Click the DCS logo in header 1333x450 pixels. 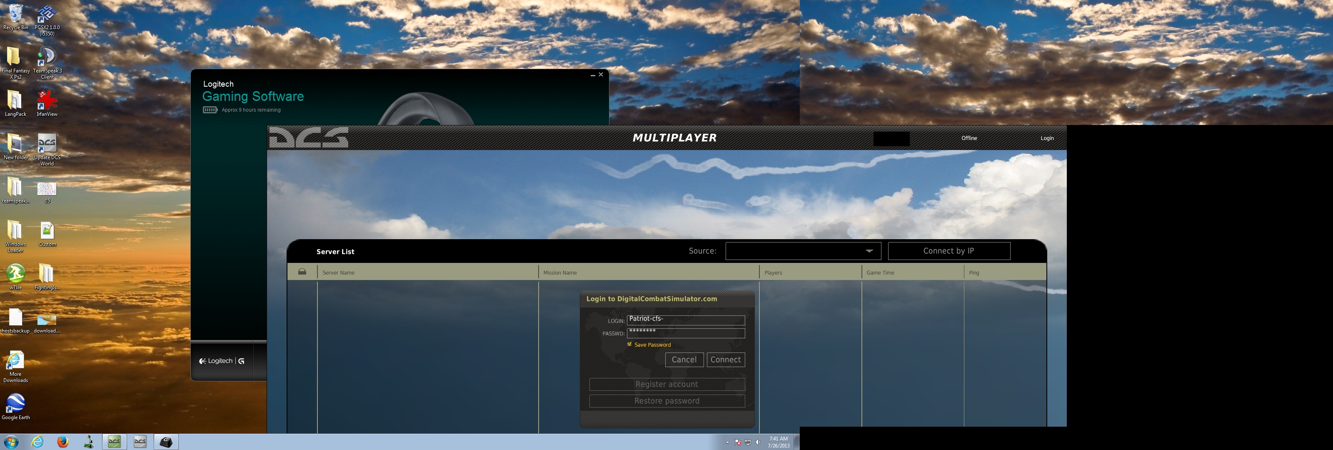pyautogui.click(x=308, y=138)
